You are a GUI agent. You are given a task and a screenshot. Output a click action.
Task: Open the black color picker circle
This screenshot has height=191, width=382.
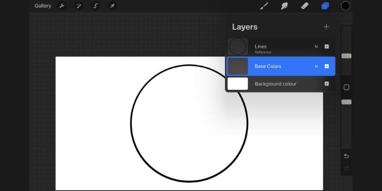(x=345, y=6)
